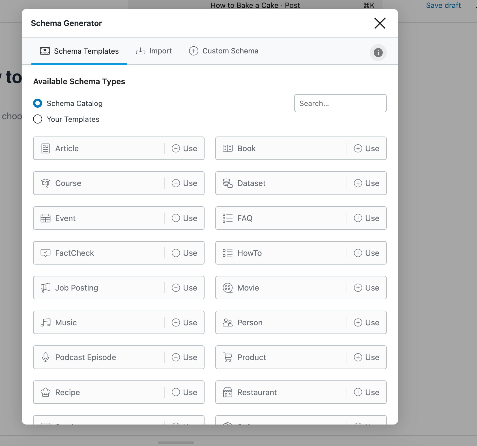Image resolution: width=477 pixels, height=446 pixels.
Task: Switch to the Schema Templates tab
Action: 79,51
